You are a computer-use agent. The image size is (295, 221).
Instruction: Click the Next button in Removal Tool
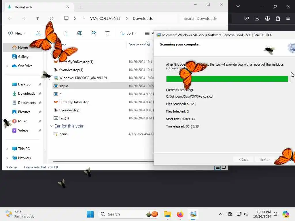click(x=264, y=159)
